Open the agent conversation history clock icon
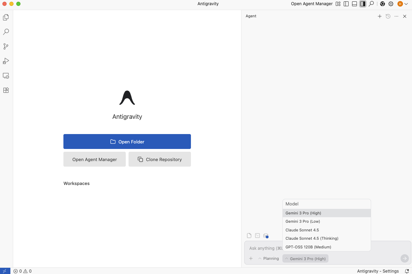This screenshot has height=274, width=412. (388, 16)
